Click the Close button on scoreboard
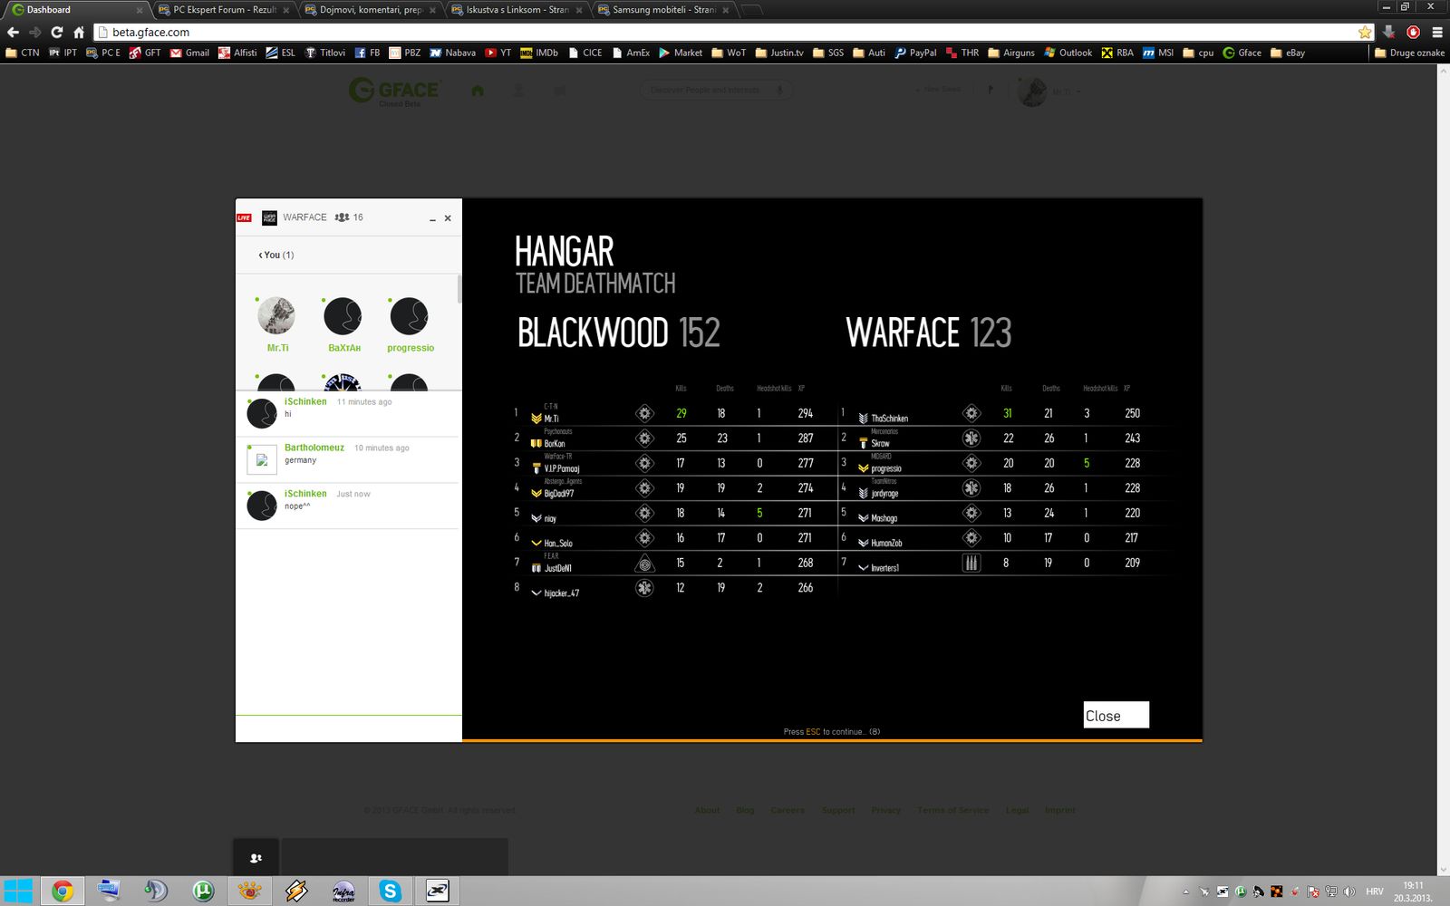1450x906 pixels. (1116, 715)
